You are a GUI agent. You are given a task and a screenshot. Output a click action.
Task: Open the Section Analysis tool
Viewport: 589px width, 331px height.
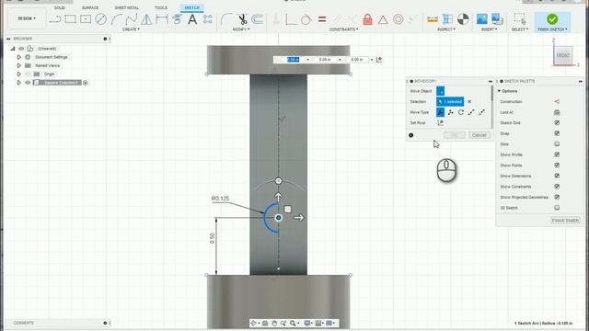coord(448,19)
